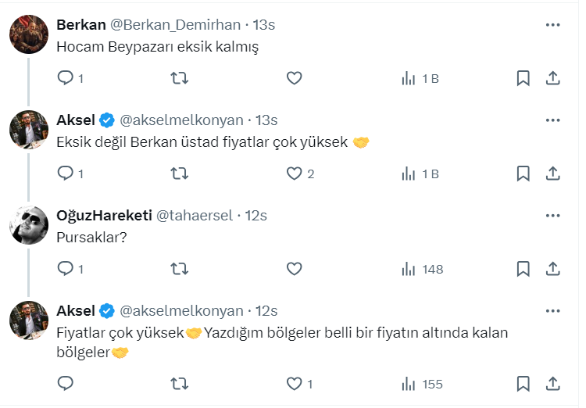Viewport: 586px width, 408px height.
Task: Open more menu on Aksel's first reply
Action: [x=552, y=120]
